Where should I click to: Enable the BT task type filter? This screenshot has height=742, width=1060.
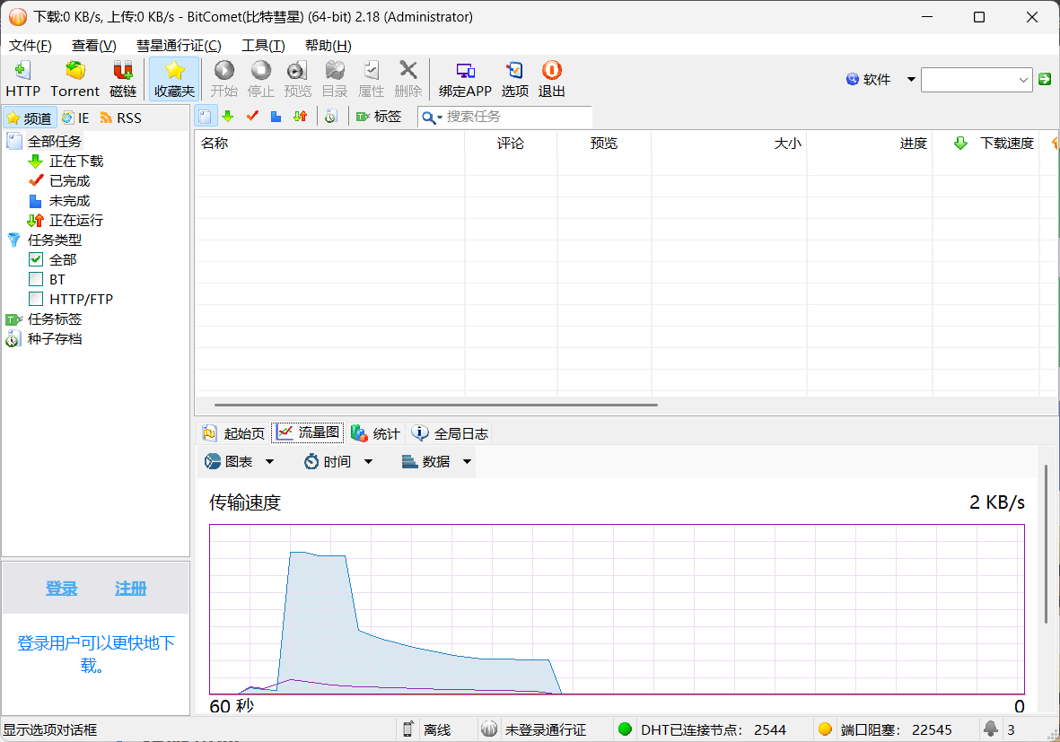[x=37, y=279]
